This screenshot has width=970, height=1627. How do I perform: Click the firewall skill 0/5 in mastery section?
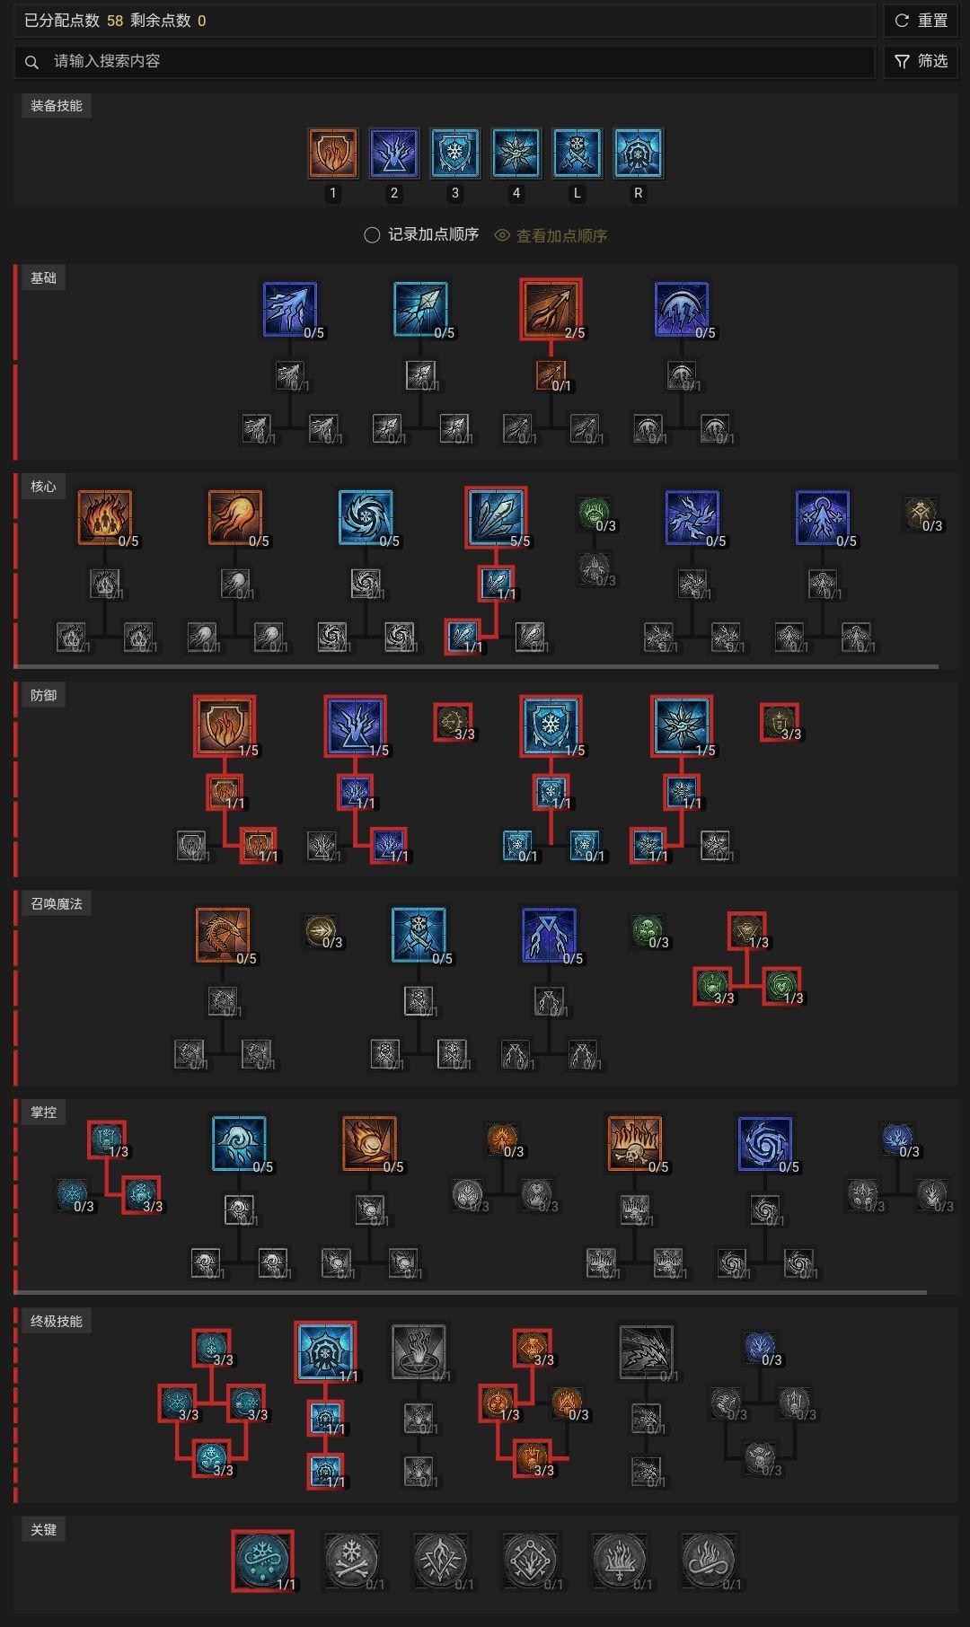point(634,1142)
